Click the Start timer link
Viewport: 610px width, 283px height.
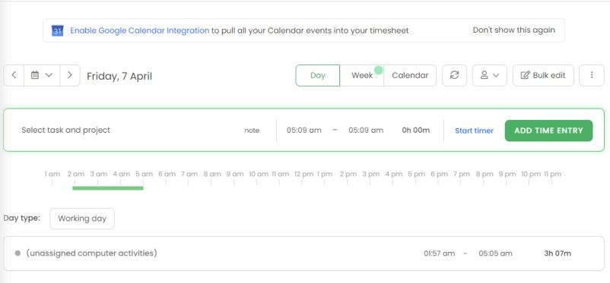pyautogui.click(x=474, y=130)
